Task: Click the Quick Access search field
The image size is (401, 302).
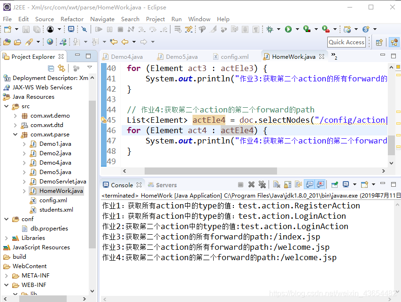Action: point(346,42)
